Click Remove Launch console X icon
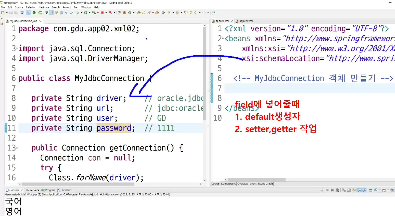Image resolution: width=395 pixels, height=216 pixels. coord(332,190)
